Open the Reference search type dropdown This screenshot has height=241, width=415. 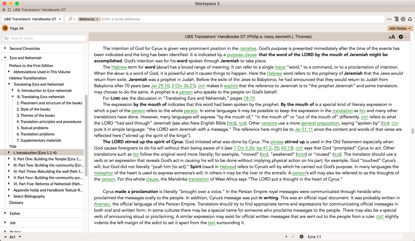coord(88,19)
